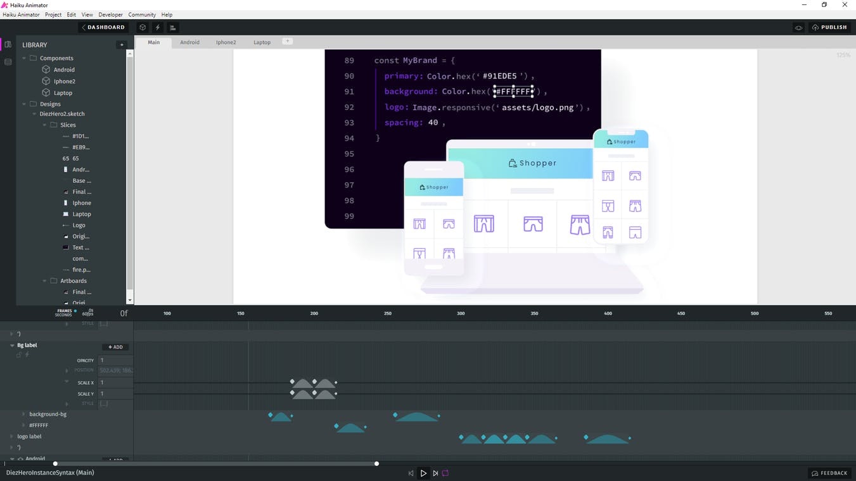Click the OPACITY value field for Bg label

(x=115, y=359)
